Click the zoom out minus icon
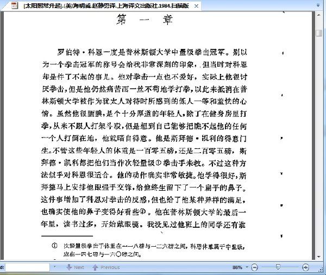 point(254,267)
